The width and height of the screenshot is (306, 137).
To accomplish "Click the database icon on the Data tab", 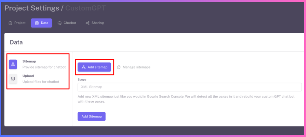I will [37, 23].
